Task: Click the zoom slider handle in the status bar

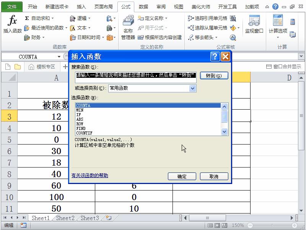Action: [272, 225]
